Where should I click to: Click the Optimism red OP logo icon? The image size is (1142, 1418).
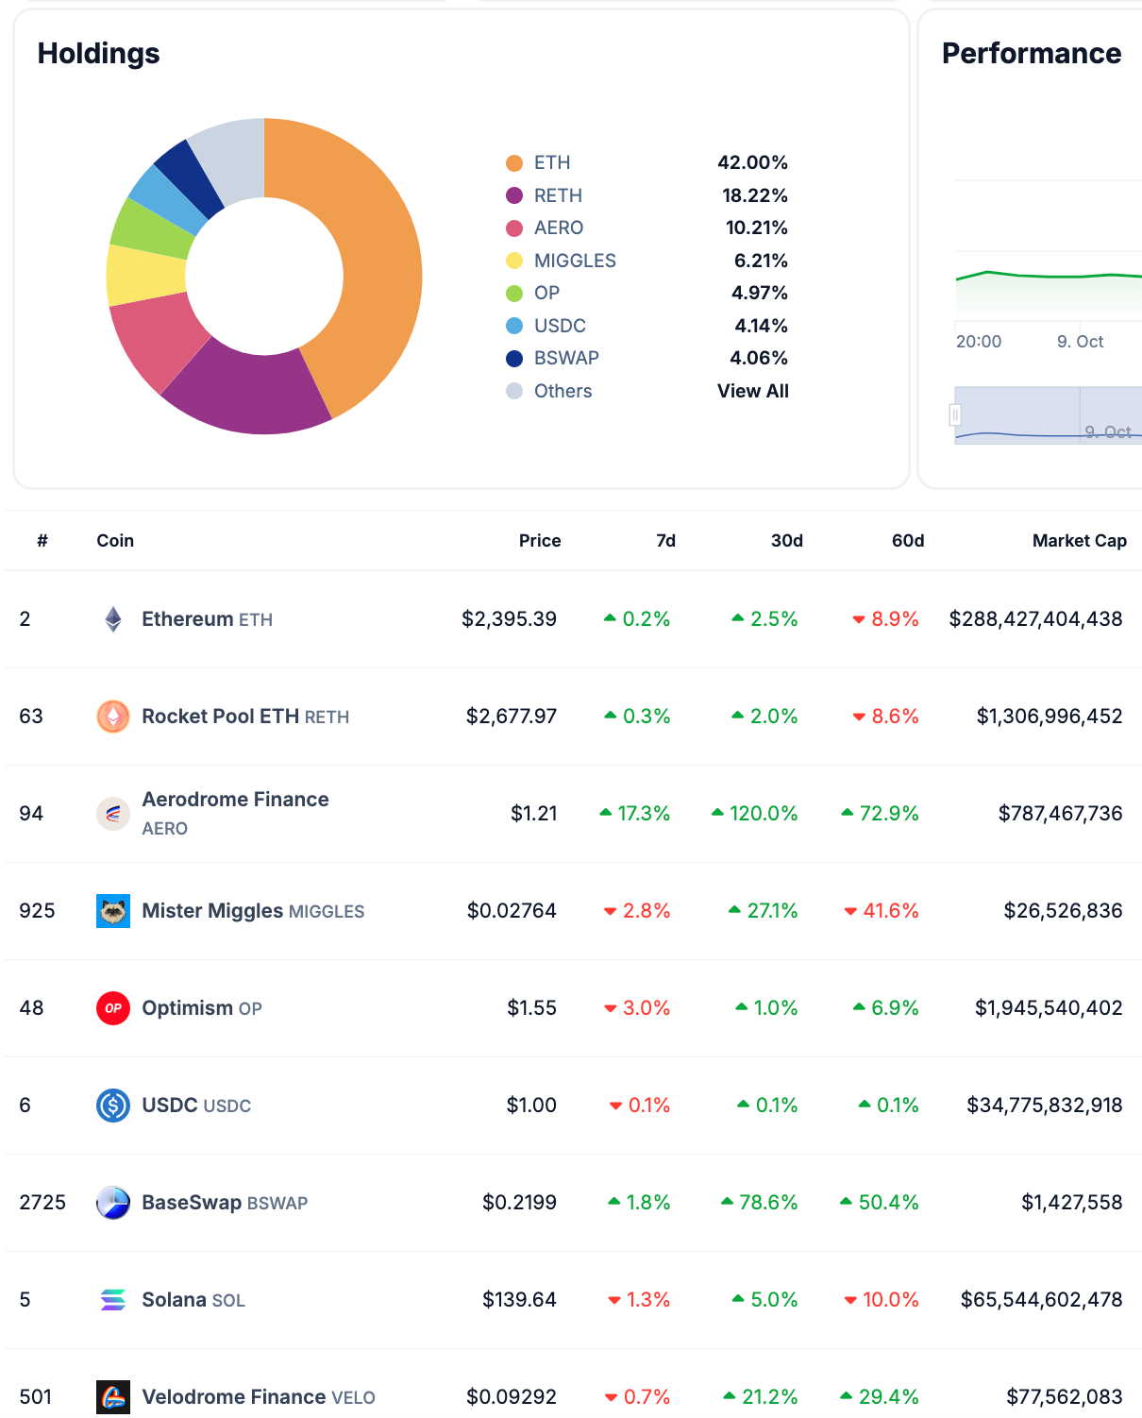113,1008
